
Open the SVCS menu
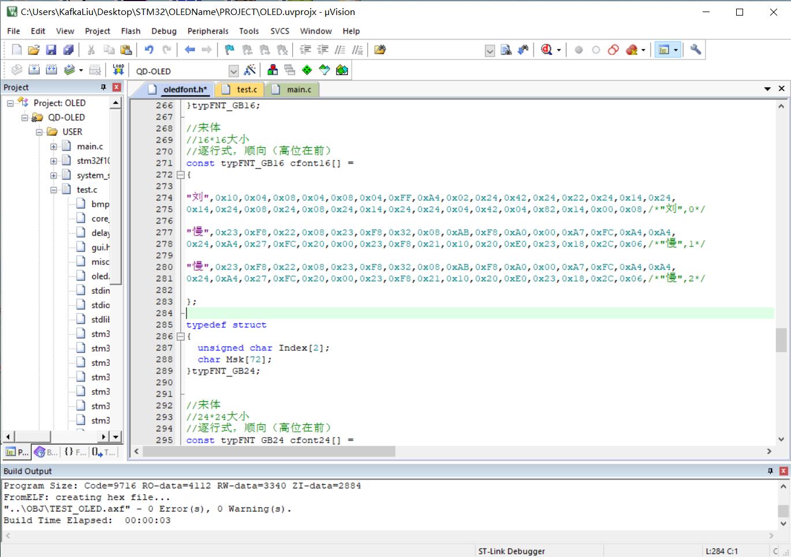tap(279, 31)
